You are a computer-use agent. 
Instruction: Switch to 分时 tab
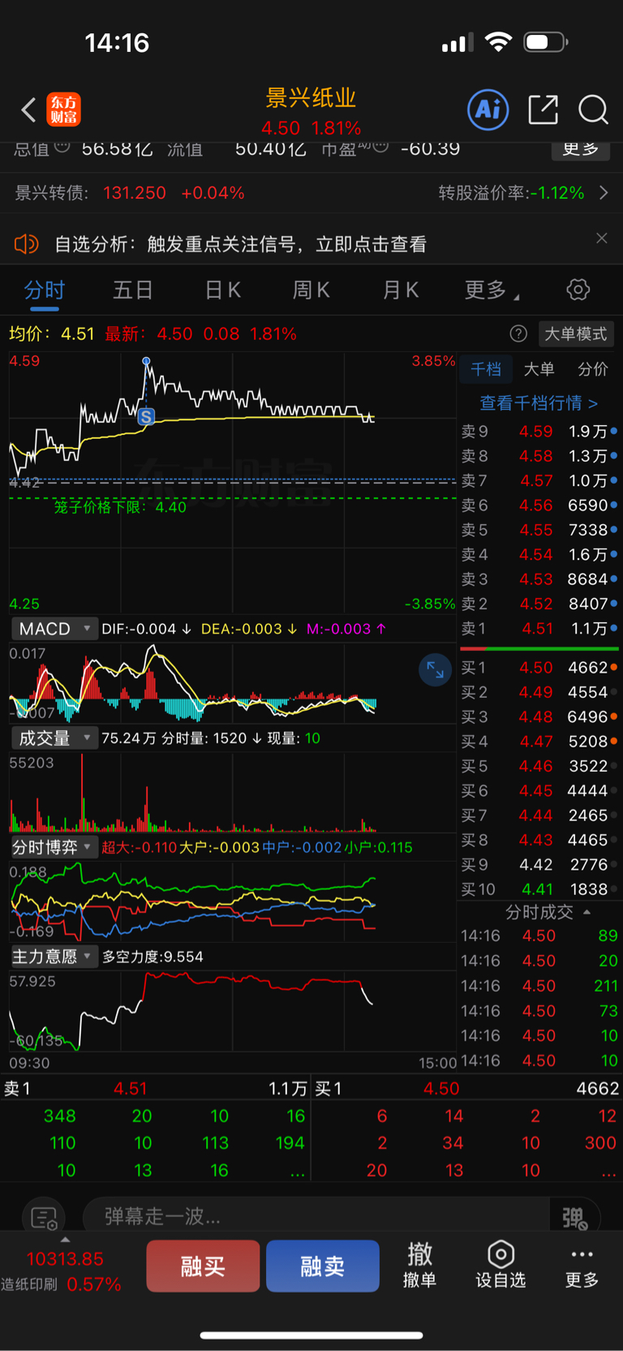(44, 290)
